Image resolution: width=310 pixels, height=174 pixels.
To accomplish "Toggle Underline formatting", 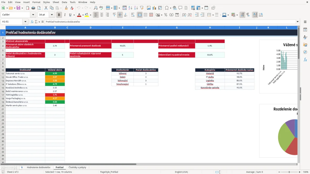I will click(70, 15).
